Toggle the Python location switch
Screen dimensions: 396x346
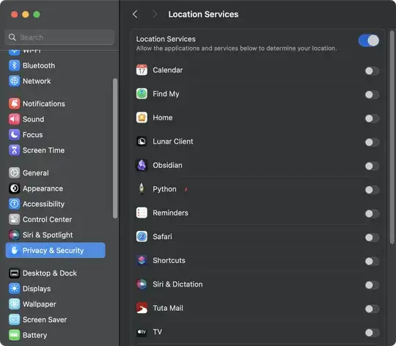click(372, 190)
